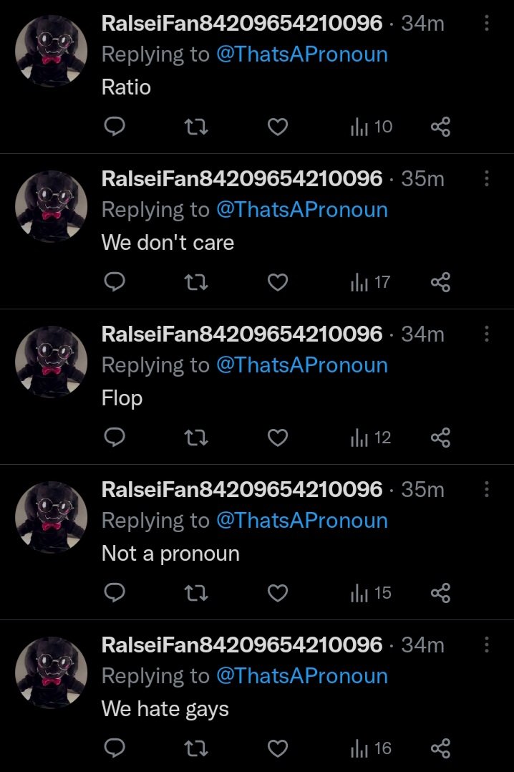Open RalseiFan username on "We don't care" tweet
Screen dimensions: 514x772
coord(242,179)
